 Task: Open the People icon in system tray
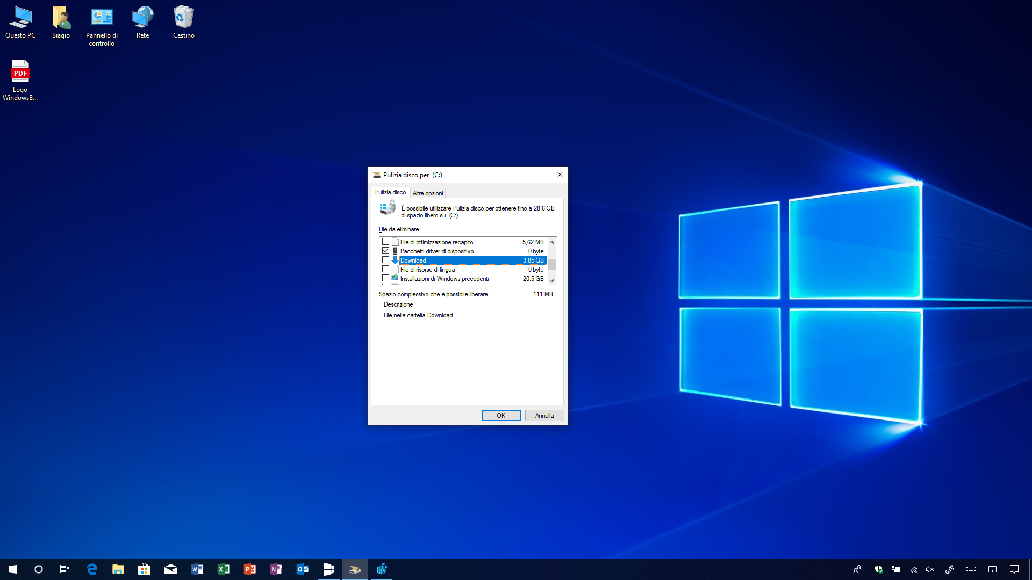click(857, 569)
